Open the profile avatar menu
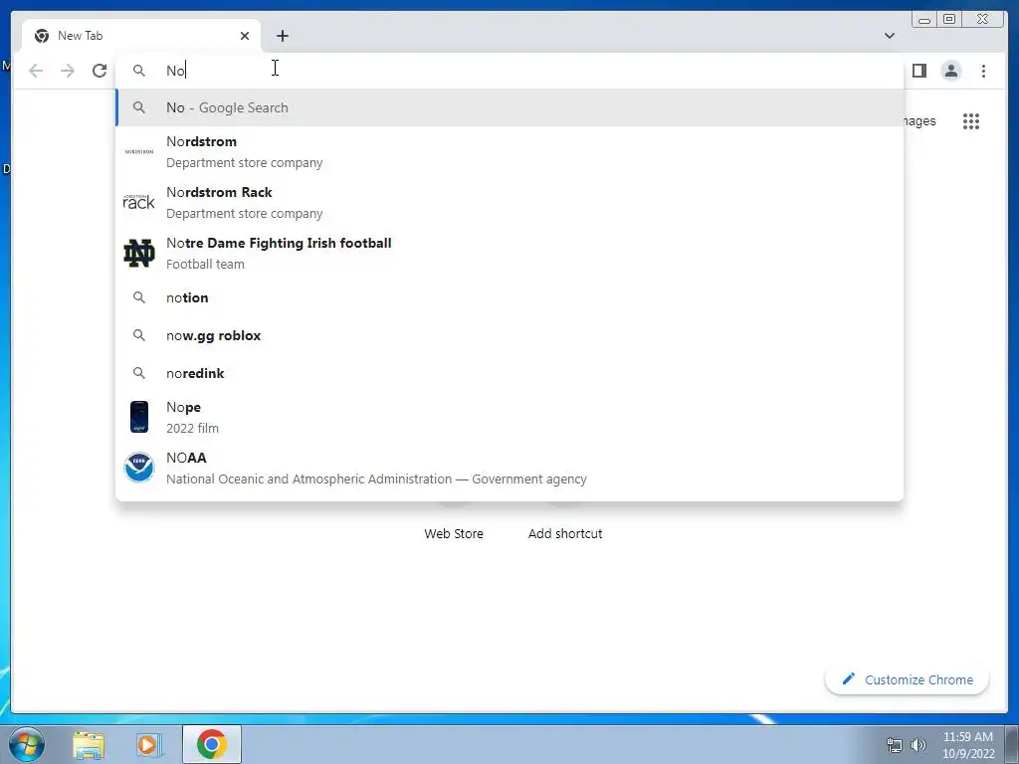Screen dimensions: 1019x764 950,71
